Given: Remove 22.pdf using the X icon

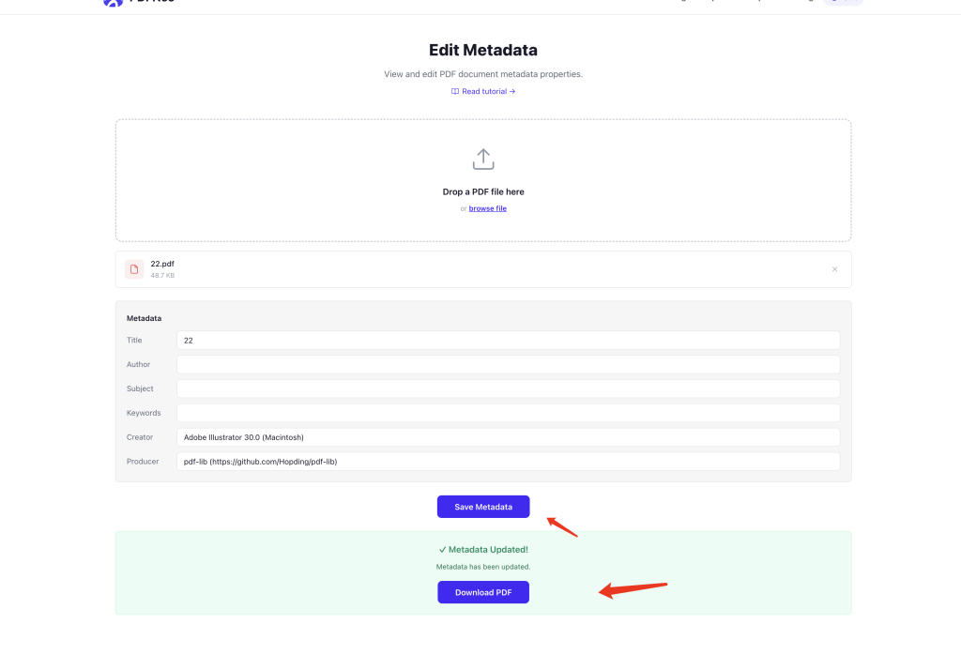Looking at the screenshot, I should point(834,269).
